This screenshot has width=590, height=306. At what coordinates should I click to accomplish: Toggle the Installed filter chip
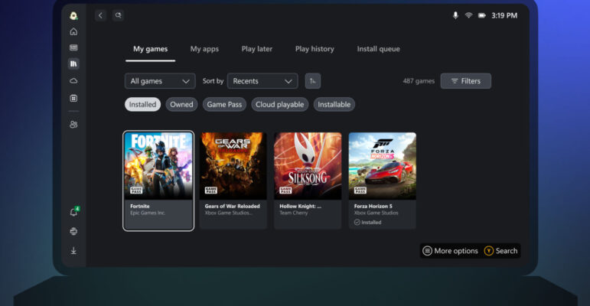tap(142, 105)
